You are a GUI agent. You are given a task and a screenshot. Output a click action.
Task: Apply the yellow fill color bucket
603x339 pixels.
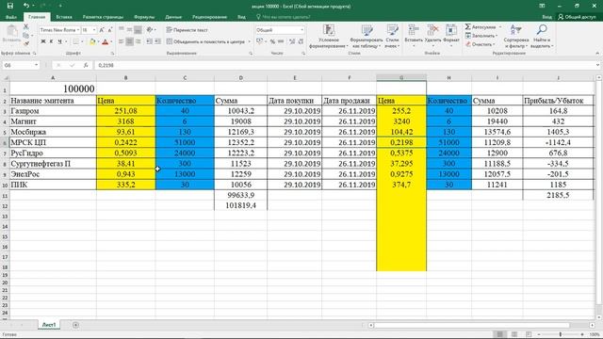(x=92, y=41)
